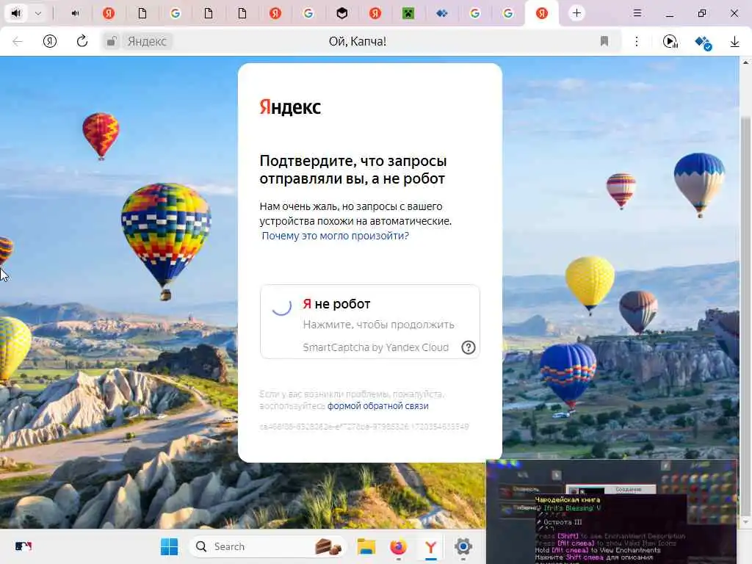Open the blue diamond extension with checkmark

(703, 43)
